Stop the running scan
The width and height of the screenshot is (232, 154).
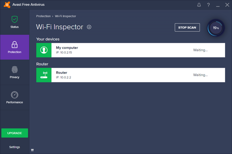tap(187, 27)
